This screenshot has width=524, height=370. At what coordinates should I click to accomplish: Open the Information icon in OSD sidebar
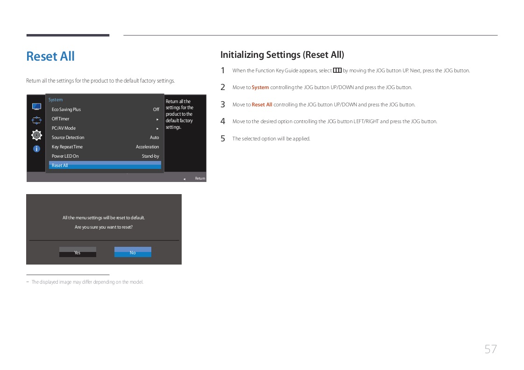click(x=36, y=148)
